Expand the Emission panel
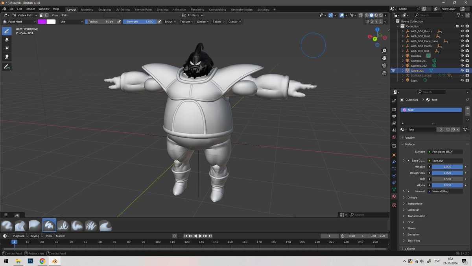 (413, 234)
